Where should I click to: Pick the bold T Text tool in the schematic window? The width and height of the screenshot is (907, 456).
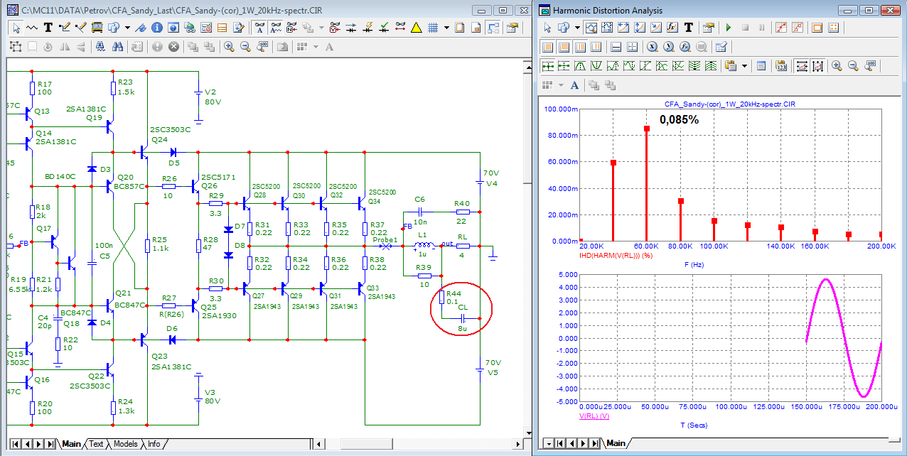(48, 28)
